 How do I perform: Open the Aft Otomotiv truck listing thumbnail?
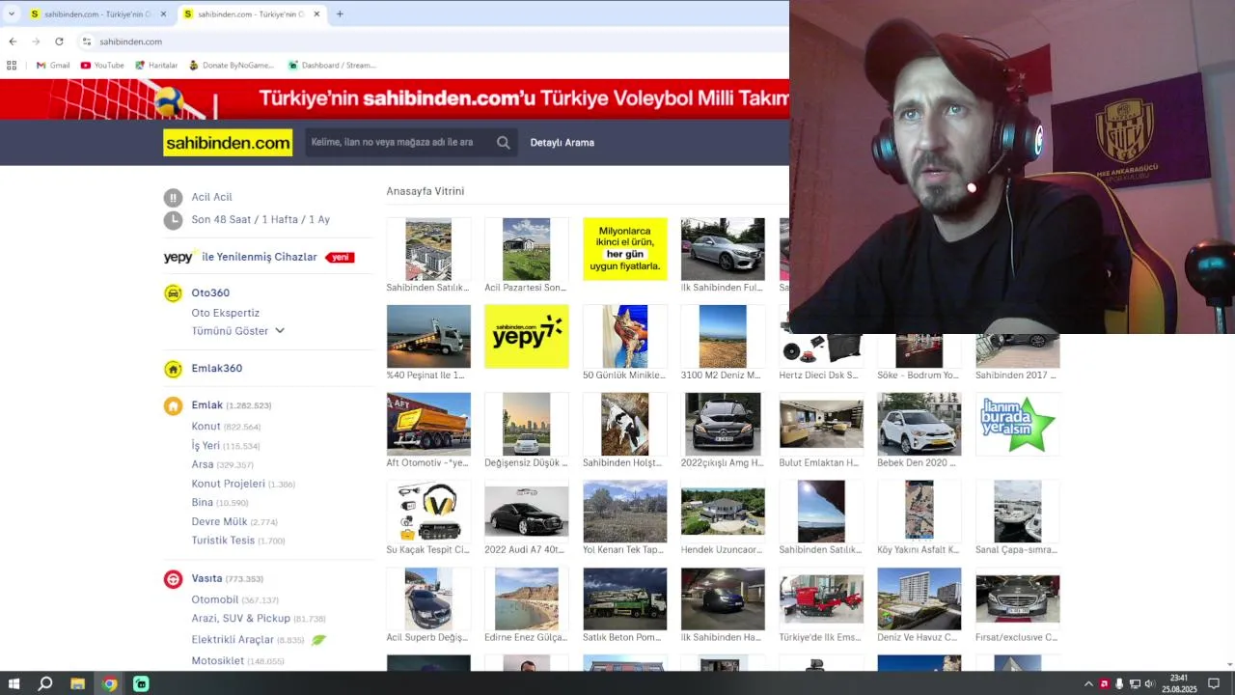coord(428,424)
